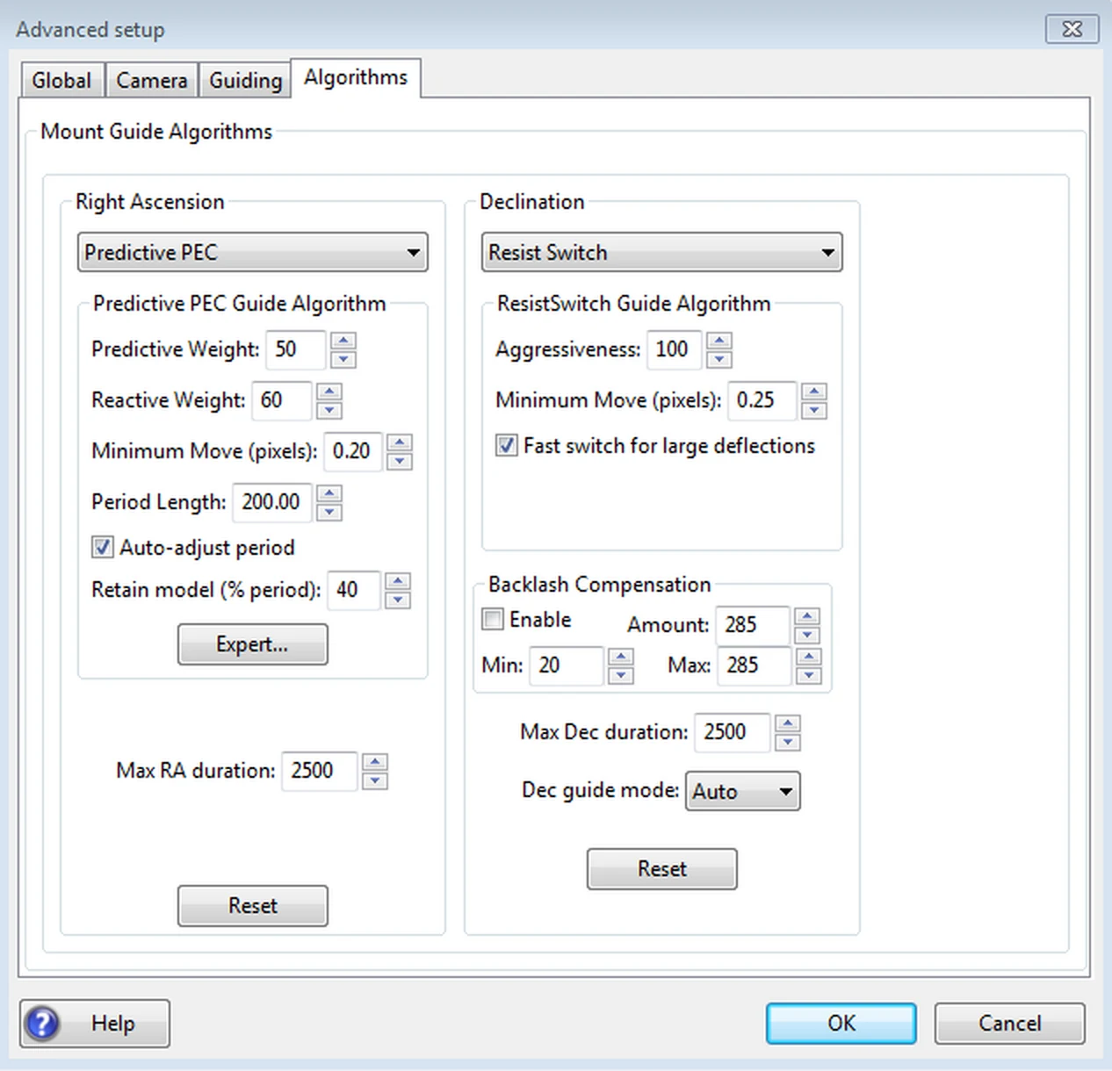Open the Right Ascension algorithm dropdown

pyautogui.click(x=253, y=252)
